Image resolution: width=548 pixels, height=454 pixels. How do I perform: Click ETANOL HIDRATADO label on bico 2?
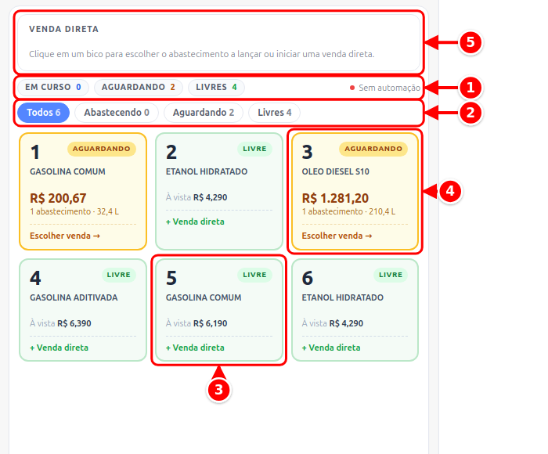point(207,171)
